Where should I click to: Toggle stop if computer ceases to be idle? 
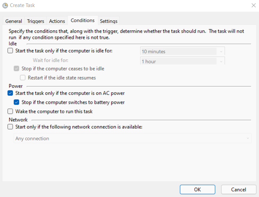coord(16,69)
